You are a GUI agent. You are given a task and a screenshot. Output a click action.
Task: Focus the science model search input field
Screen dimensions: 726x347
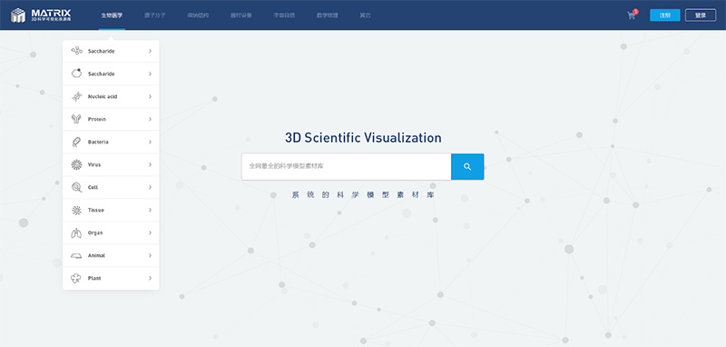coord(347,167)
